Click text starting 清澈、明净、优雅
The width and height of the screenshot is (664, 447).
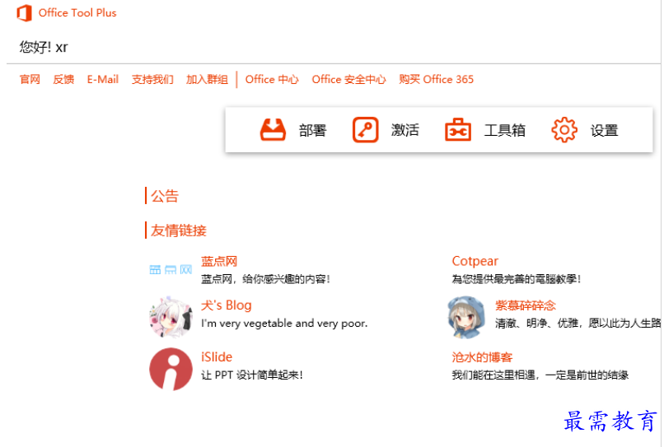[x=577, y=324]
